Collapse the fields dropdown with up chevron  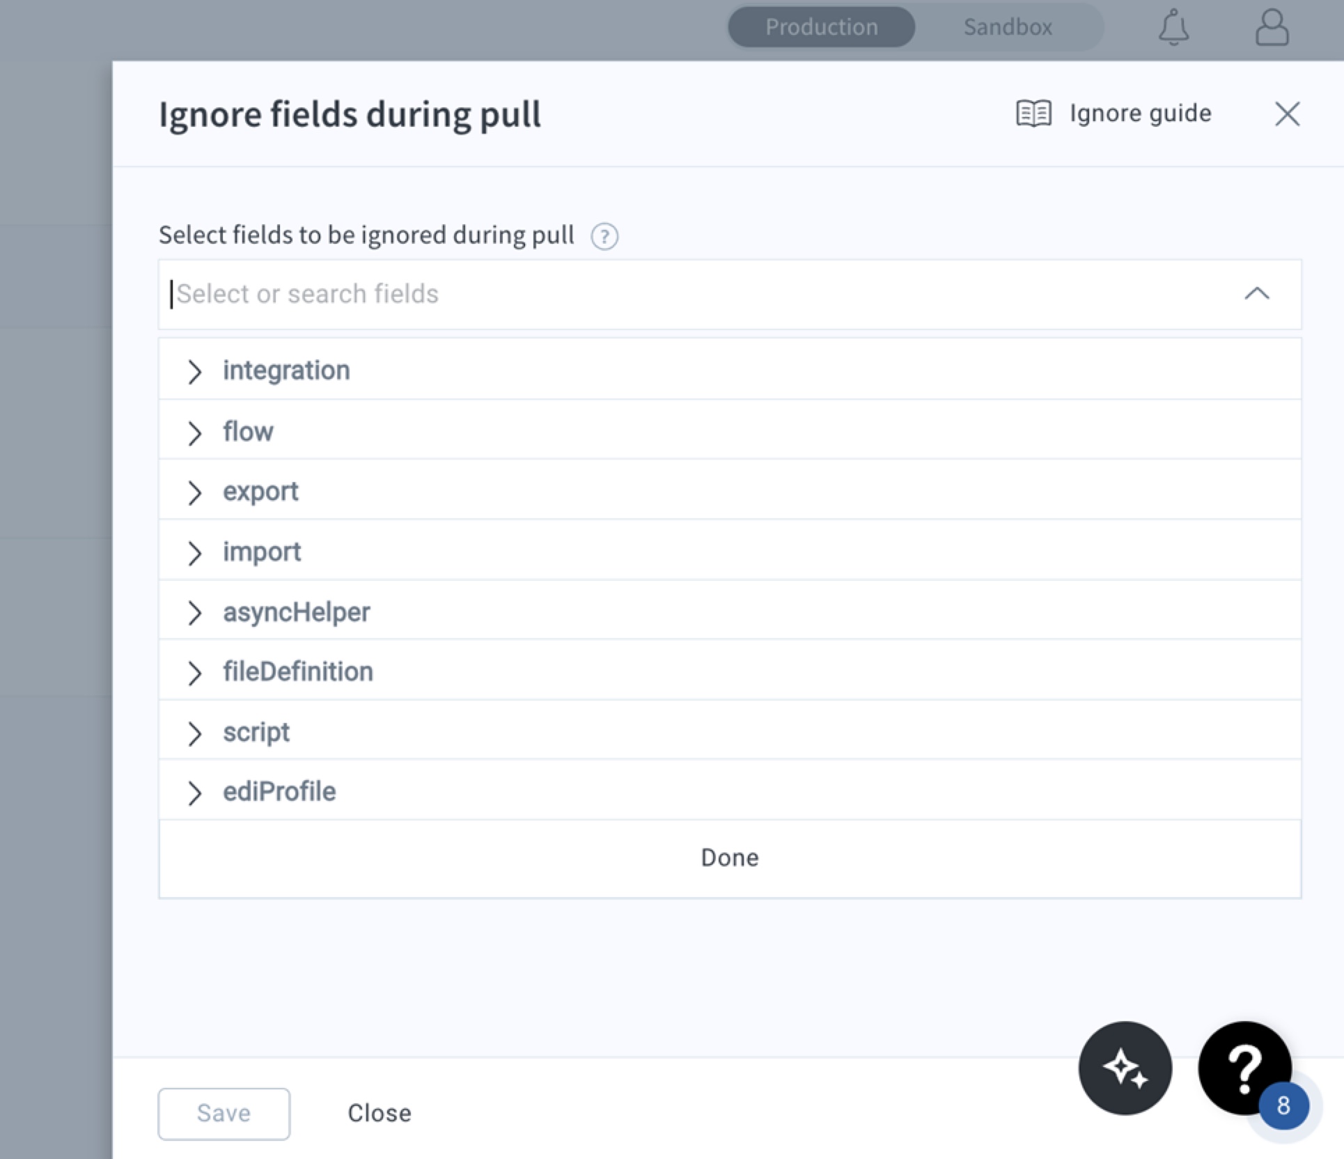click(x=1256, y=294)
